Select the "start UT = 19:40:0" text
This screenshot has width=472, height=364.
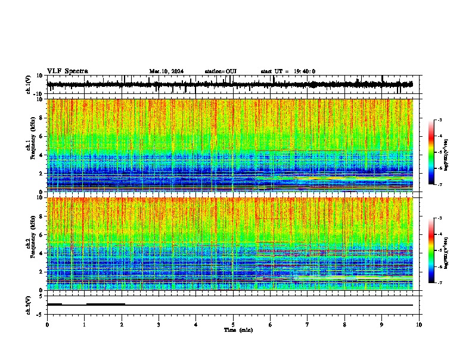(288, 71)
